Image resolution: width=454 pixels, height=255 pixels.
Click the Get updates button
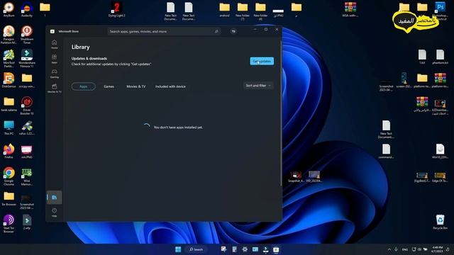coord(262,61)
